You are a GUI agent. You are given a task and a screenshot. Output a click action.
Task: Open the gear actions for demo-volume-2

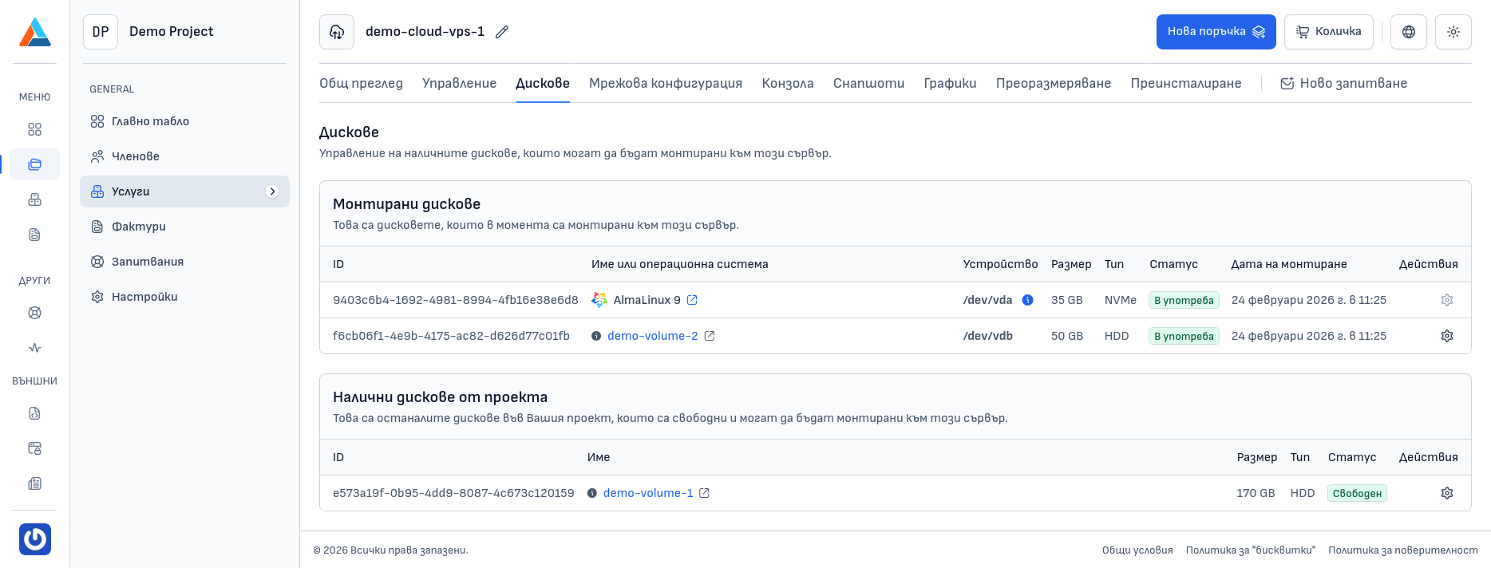[x=1446, y=336]
